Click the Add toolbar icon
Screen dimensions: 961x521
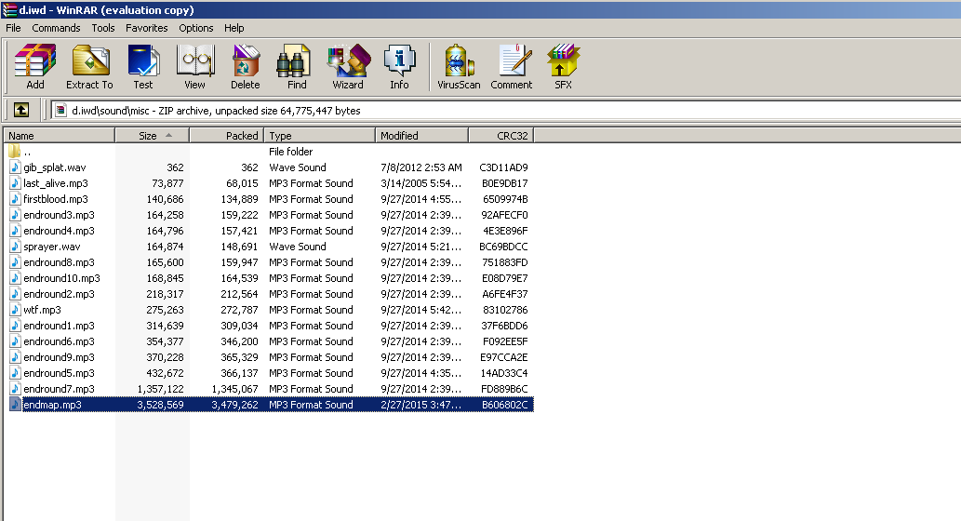click(x=35, y=67)
